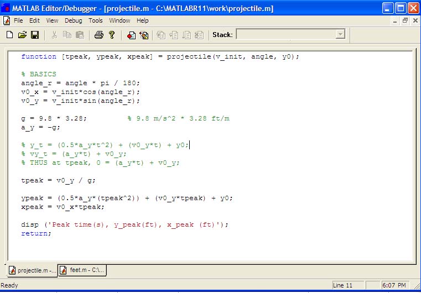Open a file via folder icon
This screenshot has width=421, height=293.
[x=22, y=35]
